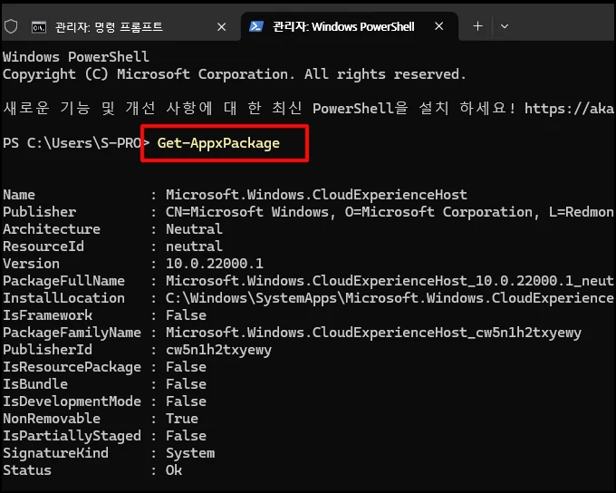Click the InstallLocation property label
This screenshot has width=616, height=493.
tap(63, 298)
